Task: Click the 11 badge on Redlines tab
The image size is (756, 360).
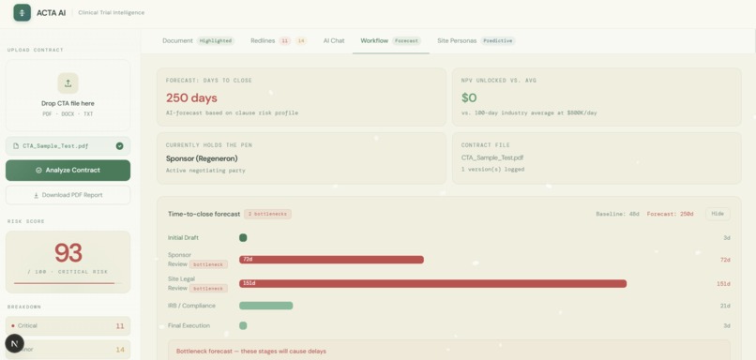Action: [x=284, y=41]
